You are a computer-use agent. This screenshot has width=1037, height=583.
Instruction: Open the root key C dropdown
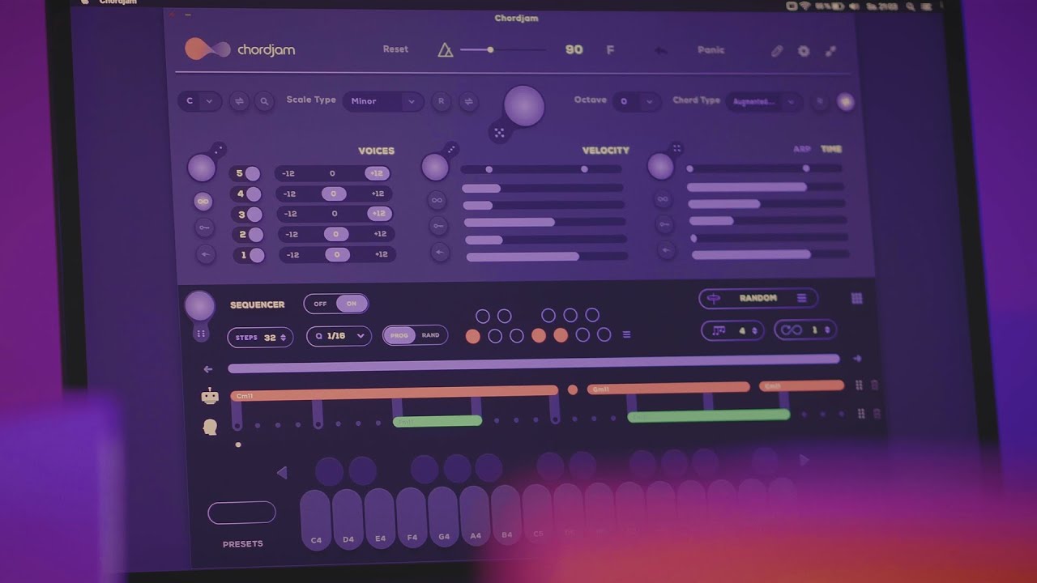point(199,101)
